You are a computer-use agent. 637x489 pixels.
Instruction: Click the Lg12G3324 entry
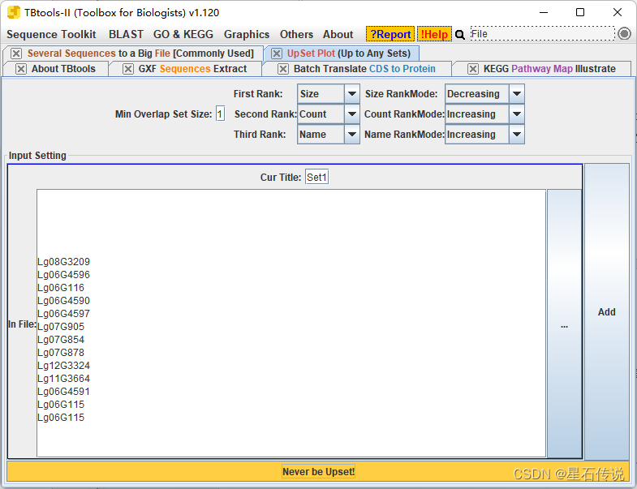[x=64, y=366]
